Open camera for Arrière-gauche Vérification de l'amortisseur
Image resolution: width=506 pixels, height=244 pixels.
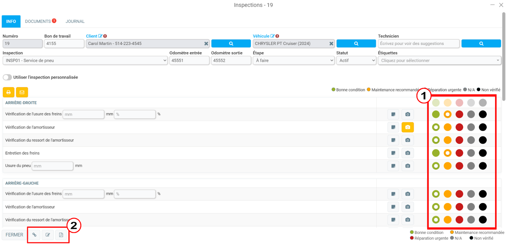408,207
